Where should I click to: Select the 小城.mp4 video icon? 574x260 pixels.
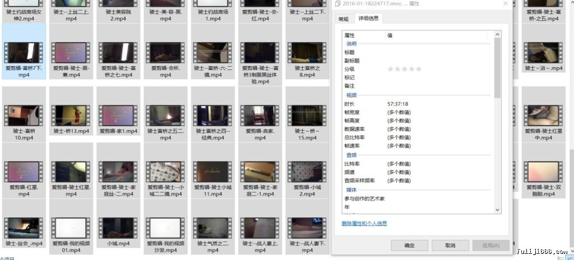tap(118, 228)
